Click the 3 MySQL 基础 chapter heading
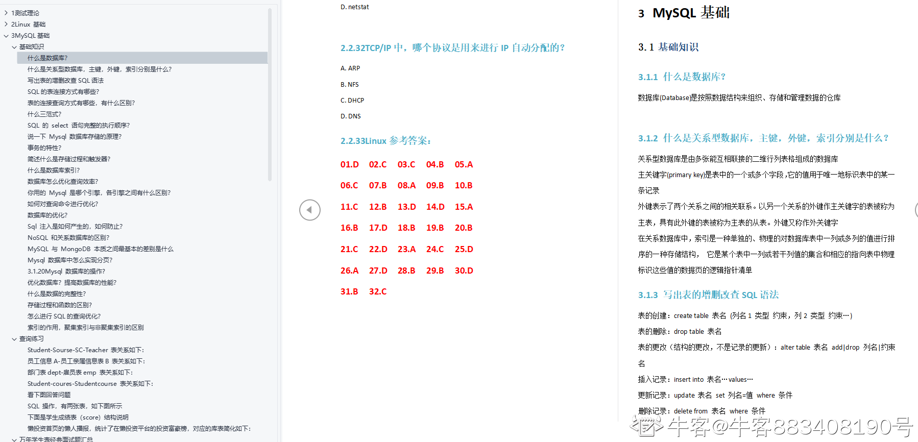This screenshot has width=918, height=442. pos(684,13)
